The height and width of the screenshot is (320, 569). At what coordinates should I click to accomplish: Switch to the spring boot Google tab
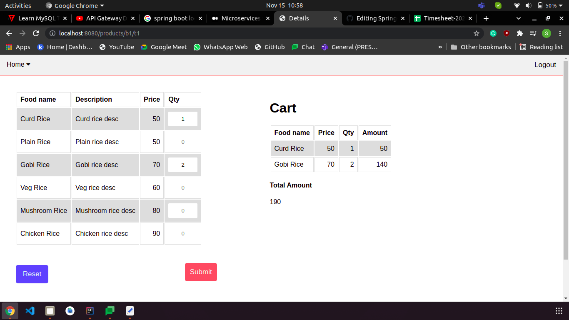pyautogui.click(x=173, y=18)
